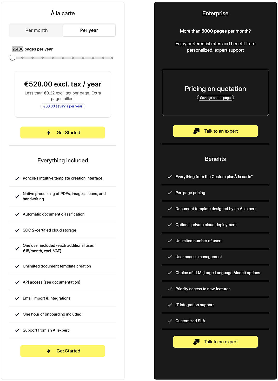Click the highlighted "2,400" page count value
The width and height of the screenshot is (278, 381).
coord(18,49)
